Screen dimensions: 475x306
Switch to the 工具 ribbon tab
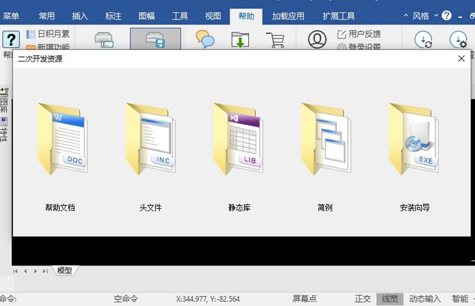point(180,16)
